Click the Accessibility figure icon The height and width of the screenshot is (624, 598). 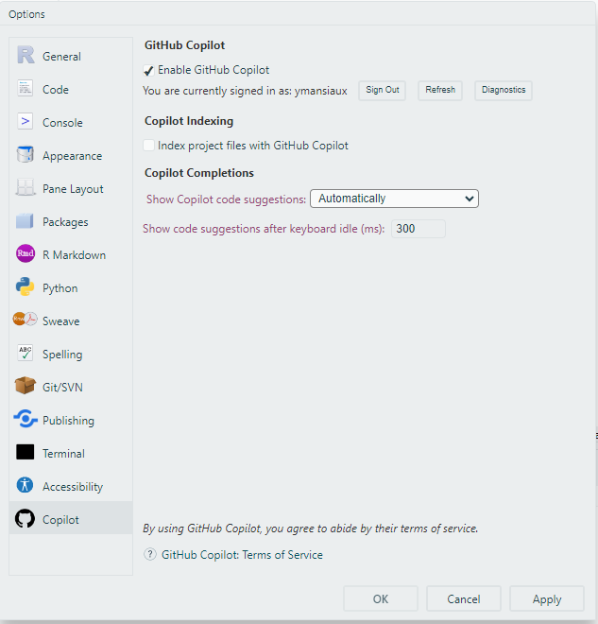[26, 485]
